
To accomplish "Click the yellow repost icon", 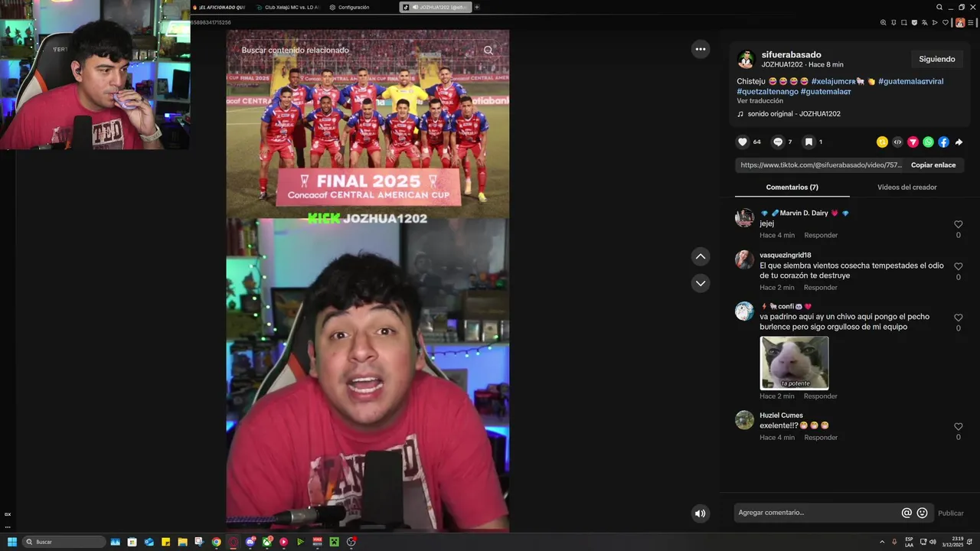I will click(x=882, y=142).
